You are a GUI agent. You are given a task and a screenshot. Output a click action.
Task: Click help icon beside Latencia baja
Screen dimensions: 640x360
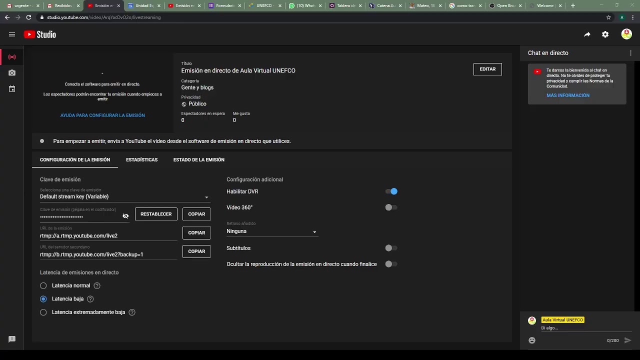90,299
